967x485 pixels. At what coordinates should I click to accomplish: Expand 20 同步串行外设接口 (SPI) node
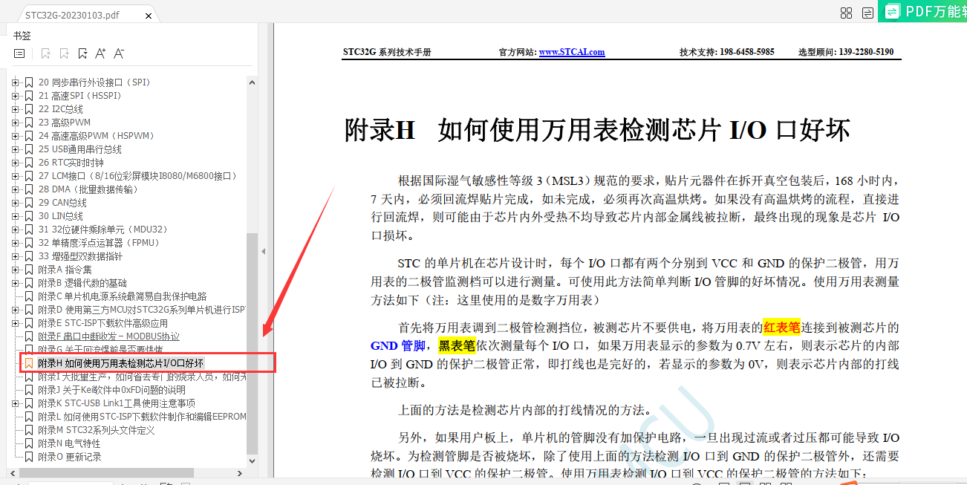(15, 82)
